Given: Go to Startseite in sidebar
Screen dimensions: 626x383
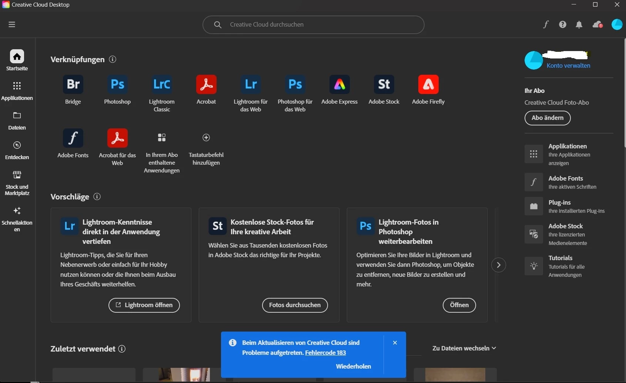Looking at the screenshot, I should [17, 60].
